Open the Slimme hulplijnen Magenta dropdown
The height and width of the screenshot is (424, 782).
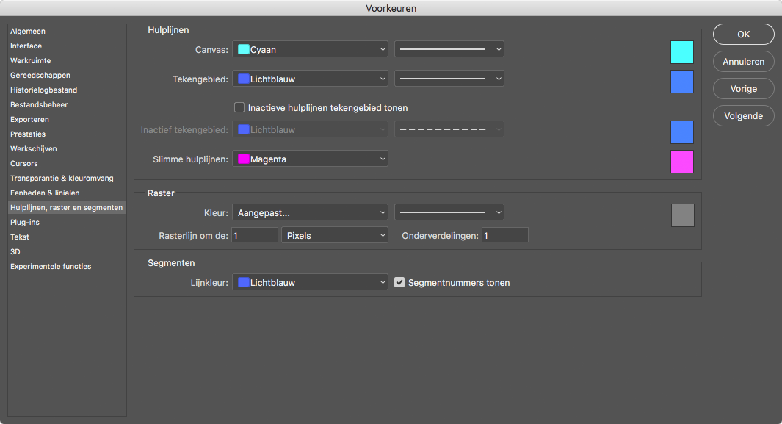coord(310,159)
